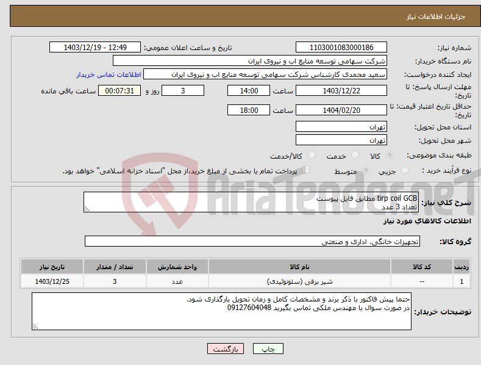Click the item code cell showing --

(x=422, y=281)
